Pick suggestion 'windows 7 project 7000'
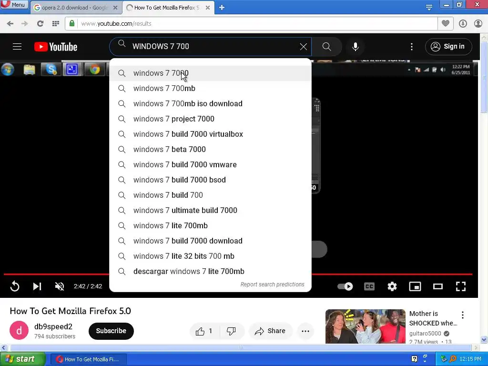The width and height of the screenshot is (488, 366). tap(210, 119)
